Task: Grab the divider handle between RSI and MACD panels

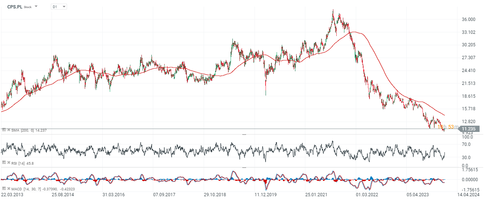Action: click(243, 168)
